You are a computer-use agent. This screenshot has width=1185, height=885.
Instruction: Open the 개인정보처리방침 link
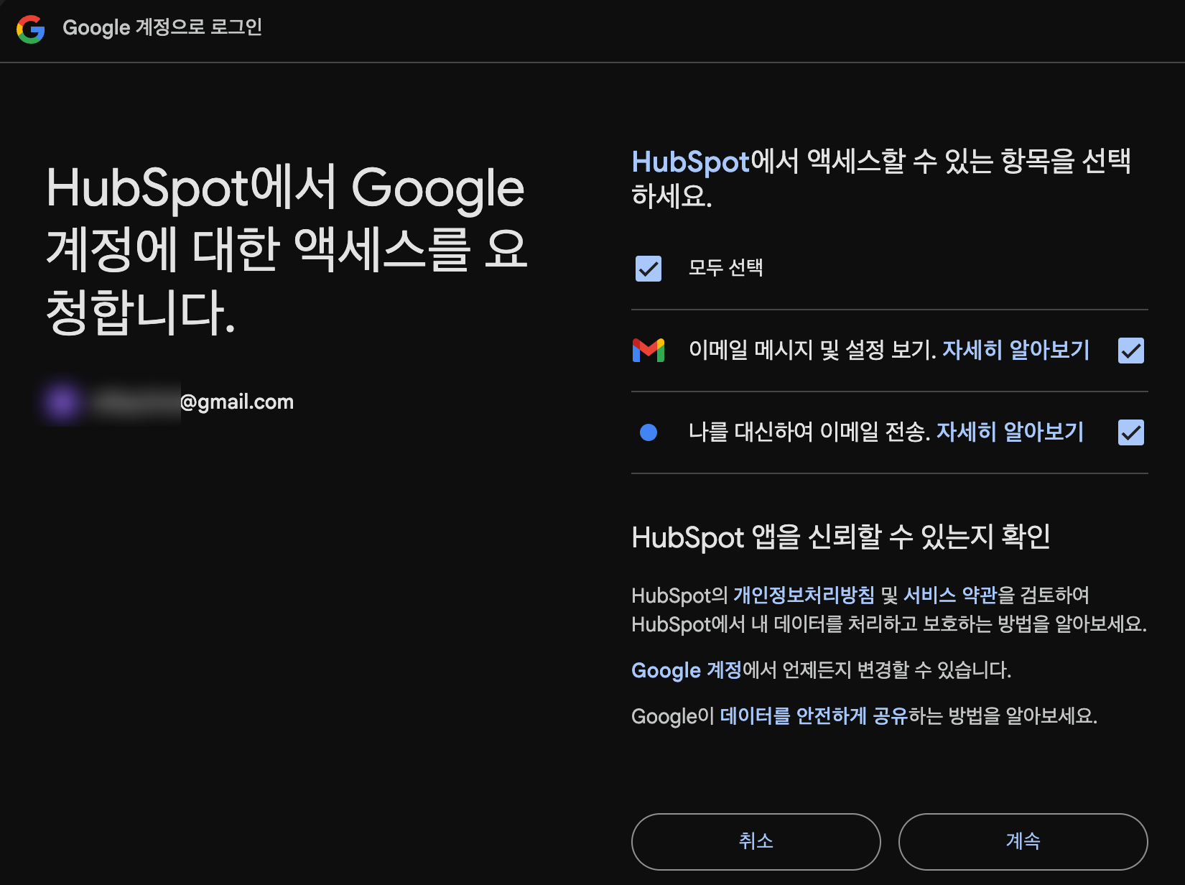[804, 596]
